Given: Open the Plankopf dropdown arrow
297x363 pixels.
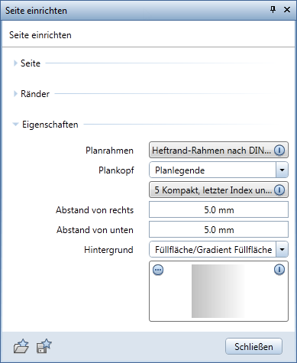Looking at the screenshot, I should pyautogui.click(x=282, y=170).
